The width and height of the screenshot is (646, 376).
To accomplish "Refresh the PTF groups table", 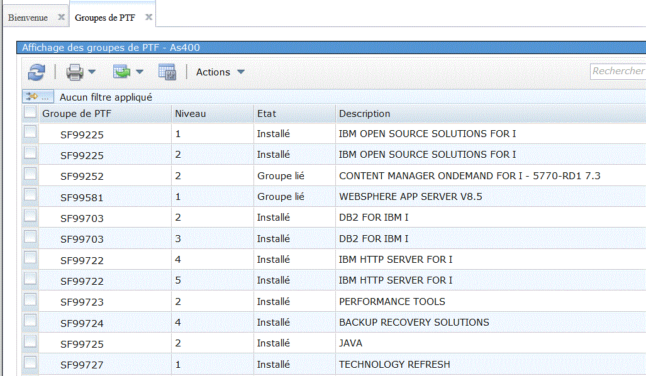I will 36,72.
